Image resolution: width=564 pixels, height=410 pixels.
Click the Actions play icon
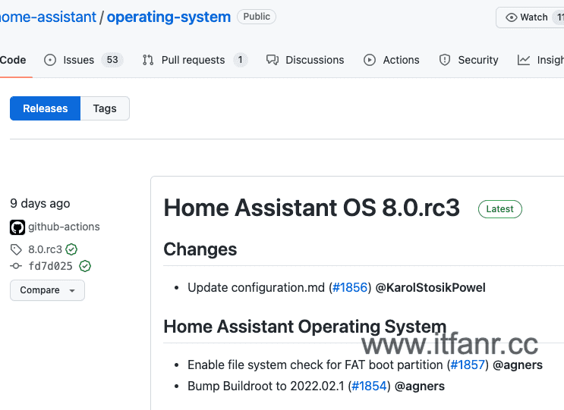coord(370,60)
